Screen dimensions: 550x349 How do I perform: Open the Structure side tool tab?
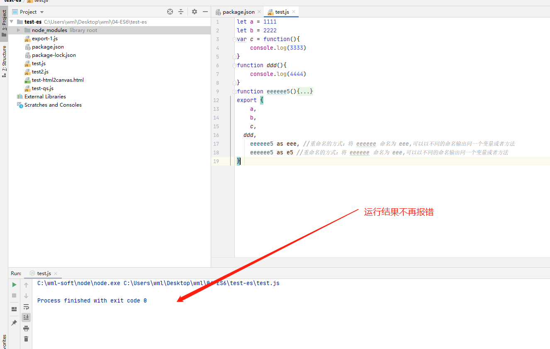pyautogui.click(x=4, y=61)
